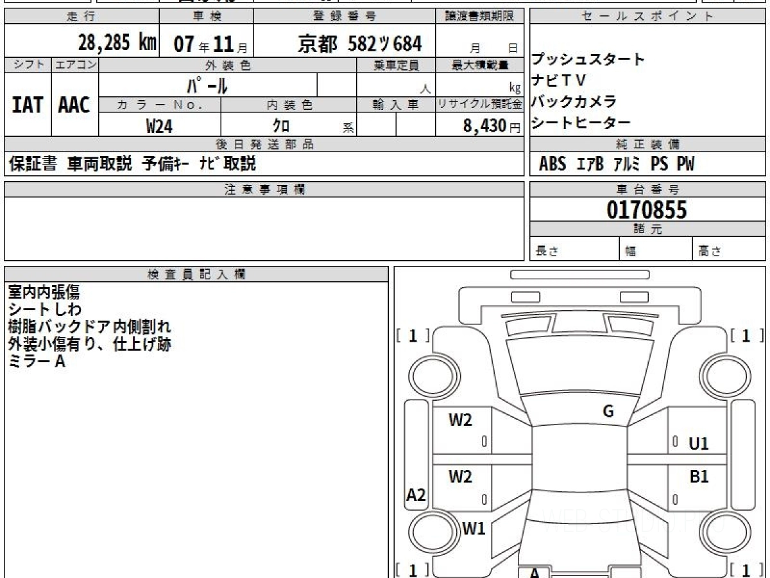Click the 諸元 header
This screenshot has width=770, height=578.
click(647, 229)
